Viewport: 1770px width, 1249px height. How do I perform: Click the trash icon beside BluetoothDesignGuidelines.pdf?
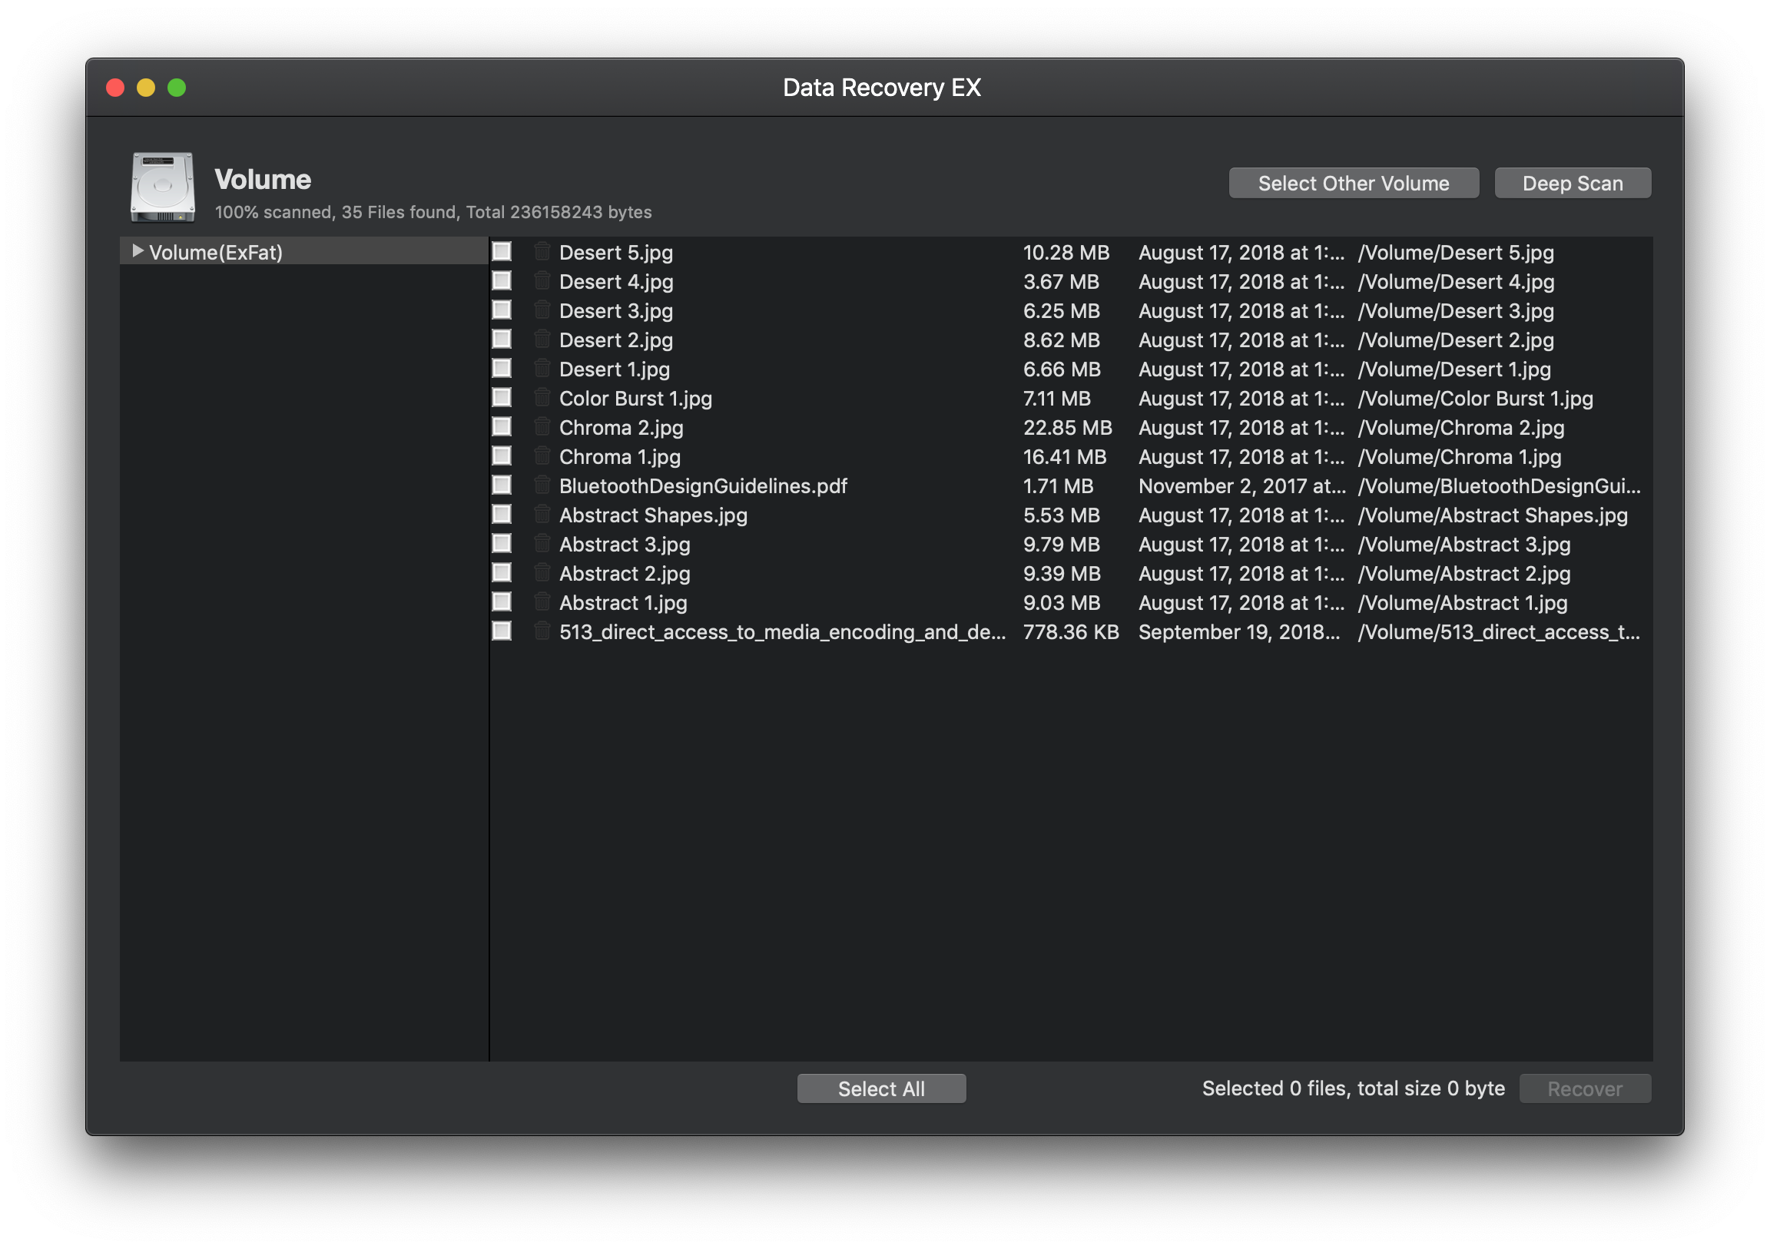point(542,486)
